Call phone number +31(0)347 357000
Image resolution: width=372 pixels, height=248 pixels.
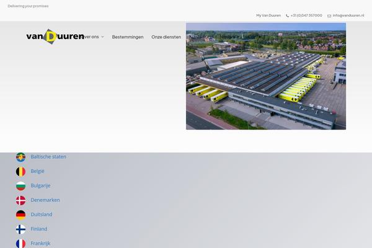[306, 15]
